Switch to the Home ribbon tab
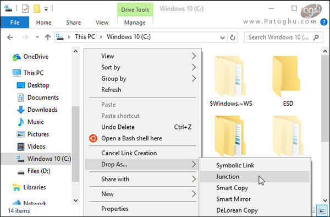 43,23
